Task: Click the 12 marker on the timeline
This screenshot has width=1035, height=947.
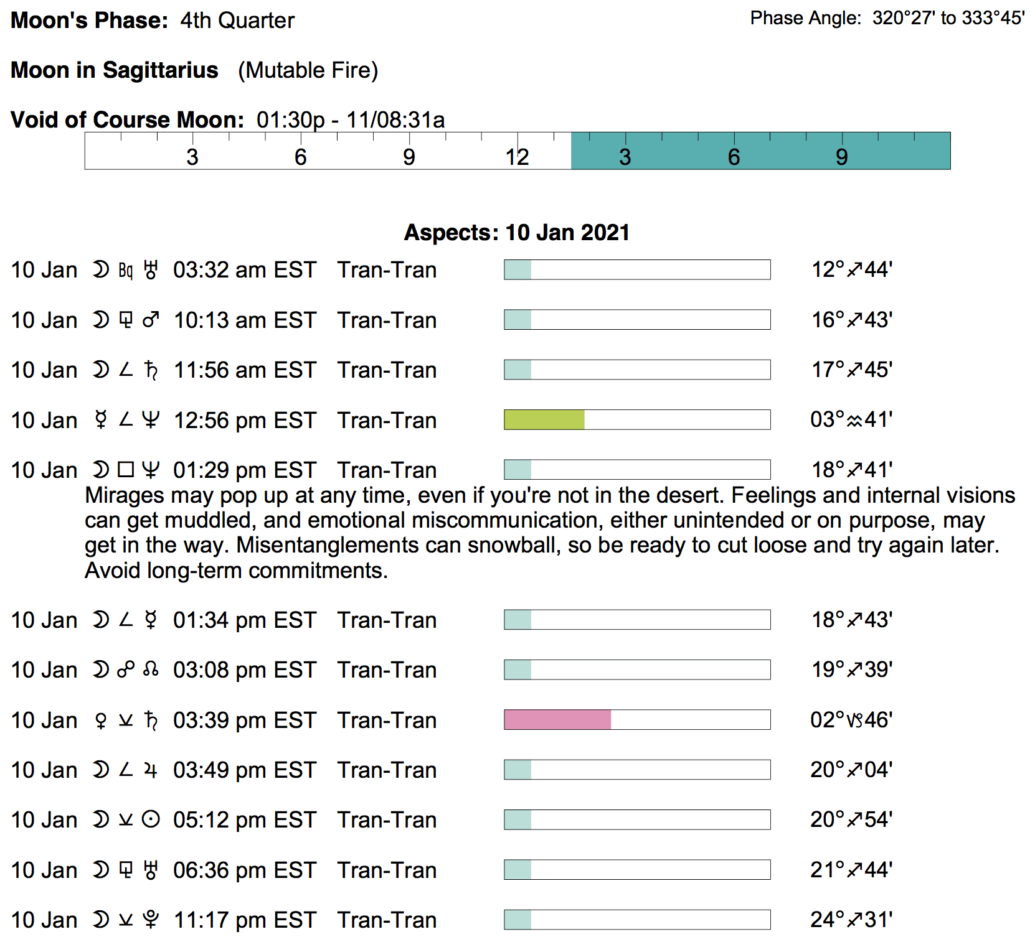Action: tap(517, 157)
